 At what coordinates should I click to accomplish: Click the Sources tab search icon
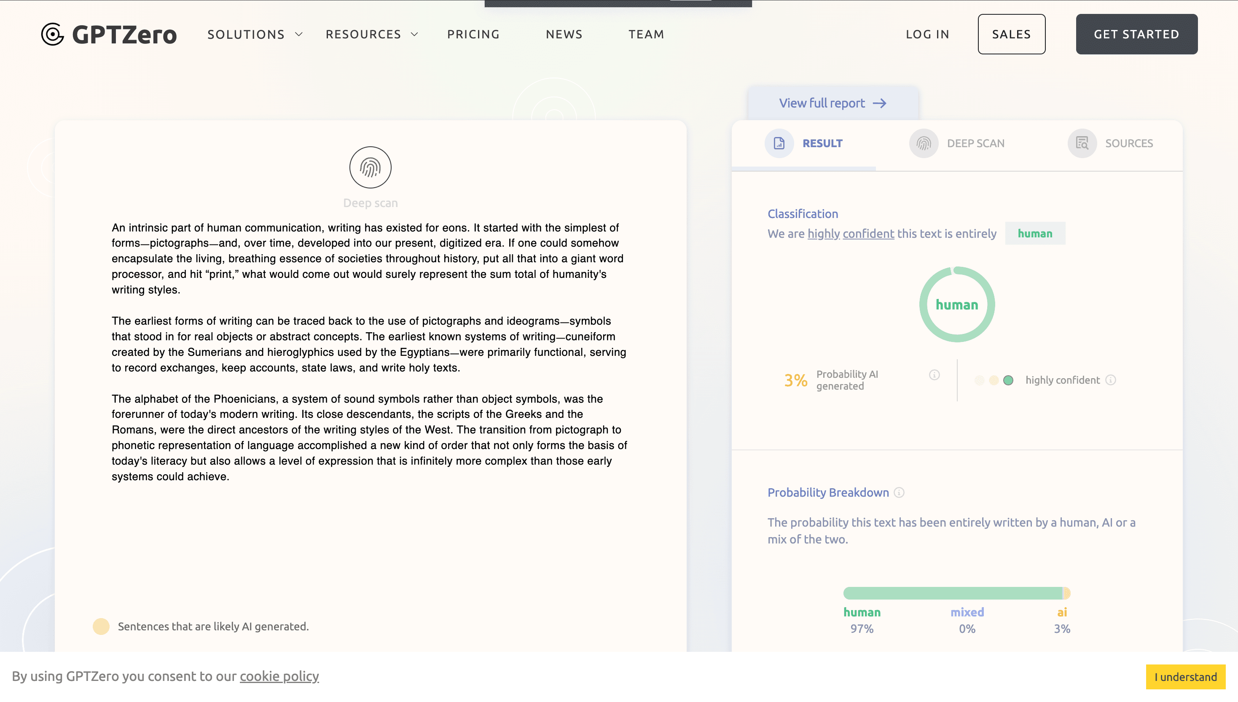point(1082,143)
